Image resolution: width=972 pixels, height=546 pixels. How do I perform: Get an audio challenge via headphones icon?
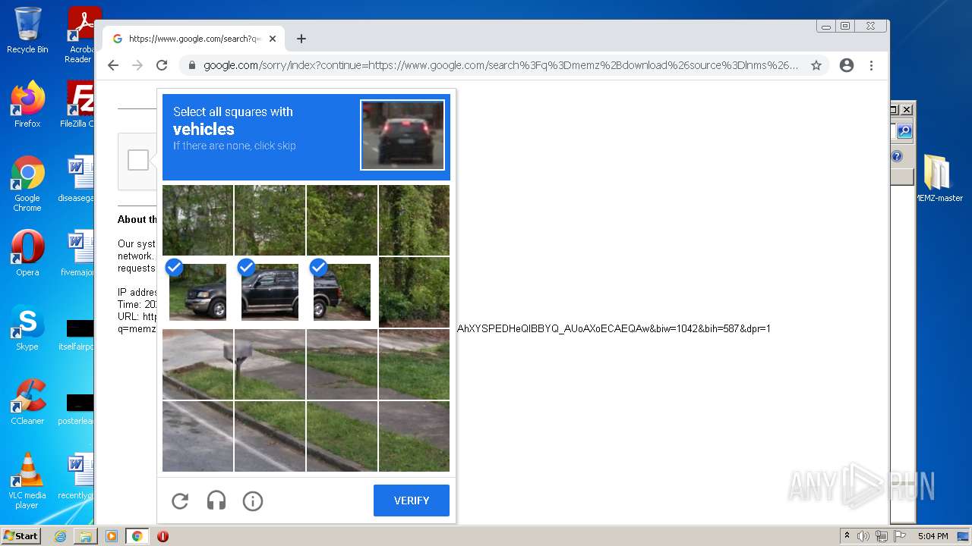(x=216, y=500)
